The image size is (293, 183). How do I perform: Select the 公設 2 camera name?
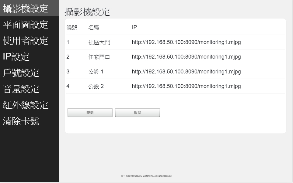point(96,86)
